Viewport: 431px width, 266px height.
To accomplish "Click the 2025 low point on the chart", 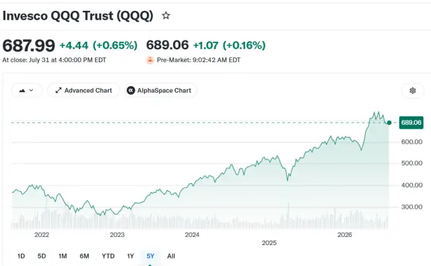I will coord(288,180).
